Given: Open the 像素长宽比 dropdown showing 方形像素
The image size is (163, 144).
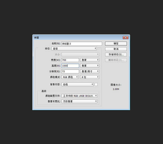Looking at the screenshot, I should pos(79,101).
